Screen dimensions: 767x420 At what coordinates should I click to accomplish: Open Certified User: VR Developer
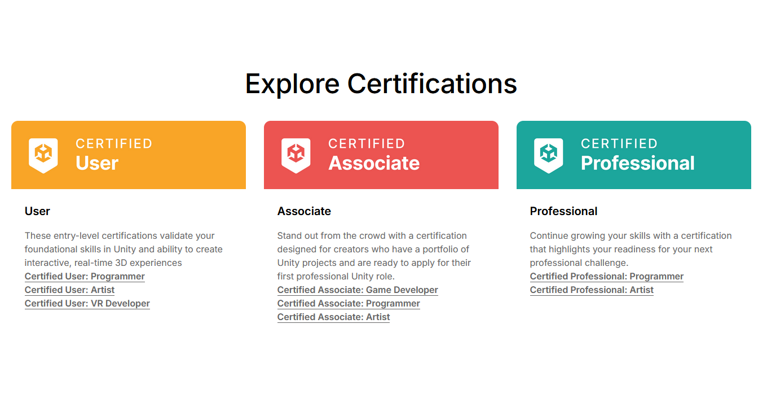tap(87, 303)
